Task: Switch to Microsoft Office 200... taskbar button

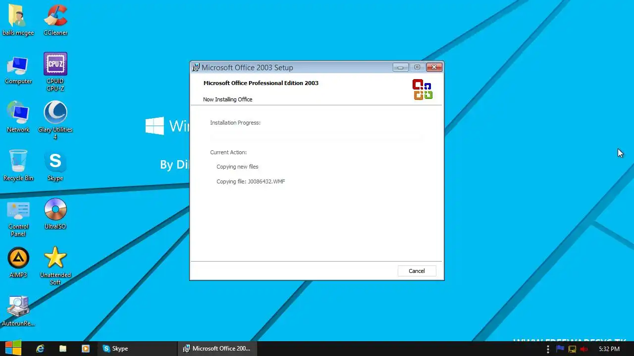Action: pyautogui.click(x=217, y=349)
